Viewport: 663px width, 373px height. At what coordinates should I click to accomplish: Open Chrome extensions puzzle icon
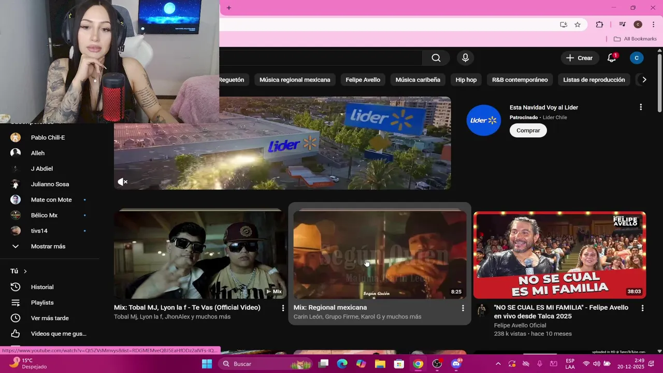click(599, 24)
